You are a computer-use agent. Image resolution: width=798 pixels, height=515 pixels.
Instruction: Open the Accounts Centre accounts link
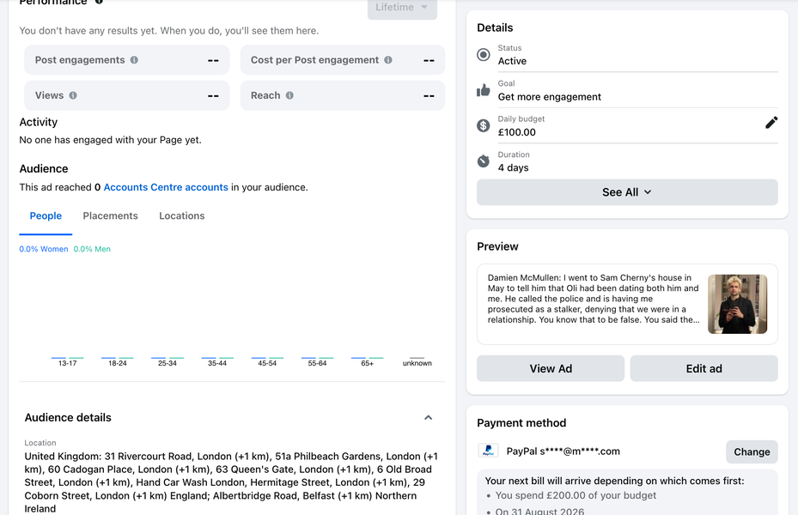pos(166,187)
